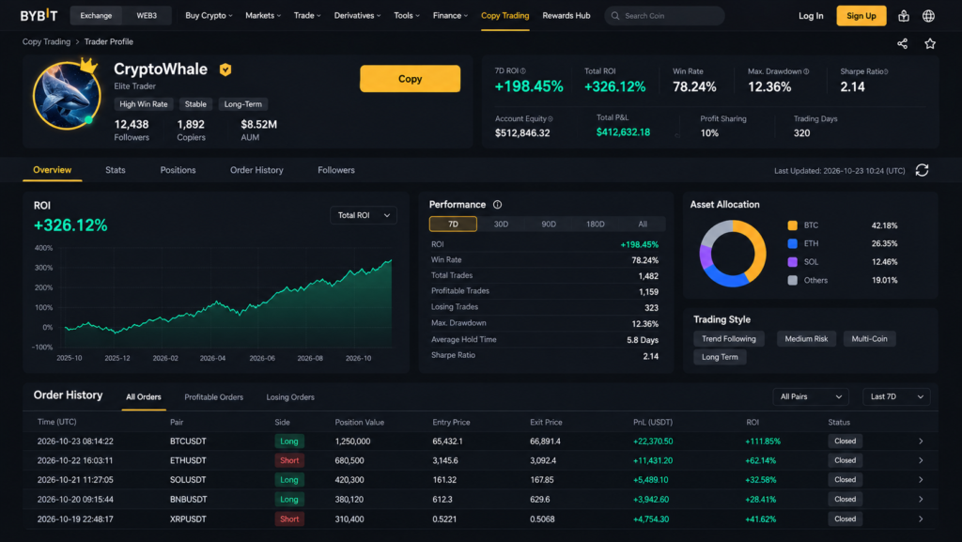Select the 30D performance period

501,224
